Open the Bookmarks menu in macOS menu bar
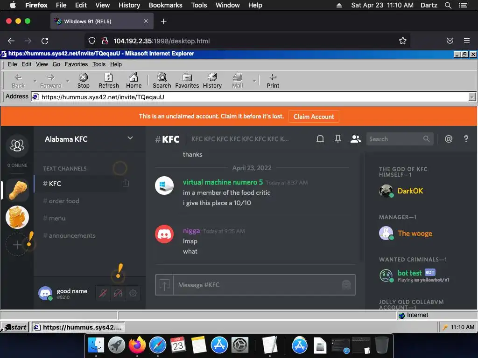Screen dimensions: 478x358 coord(166,5)
